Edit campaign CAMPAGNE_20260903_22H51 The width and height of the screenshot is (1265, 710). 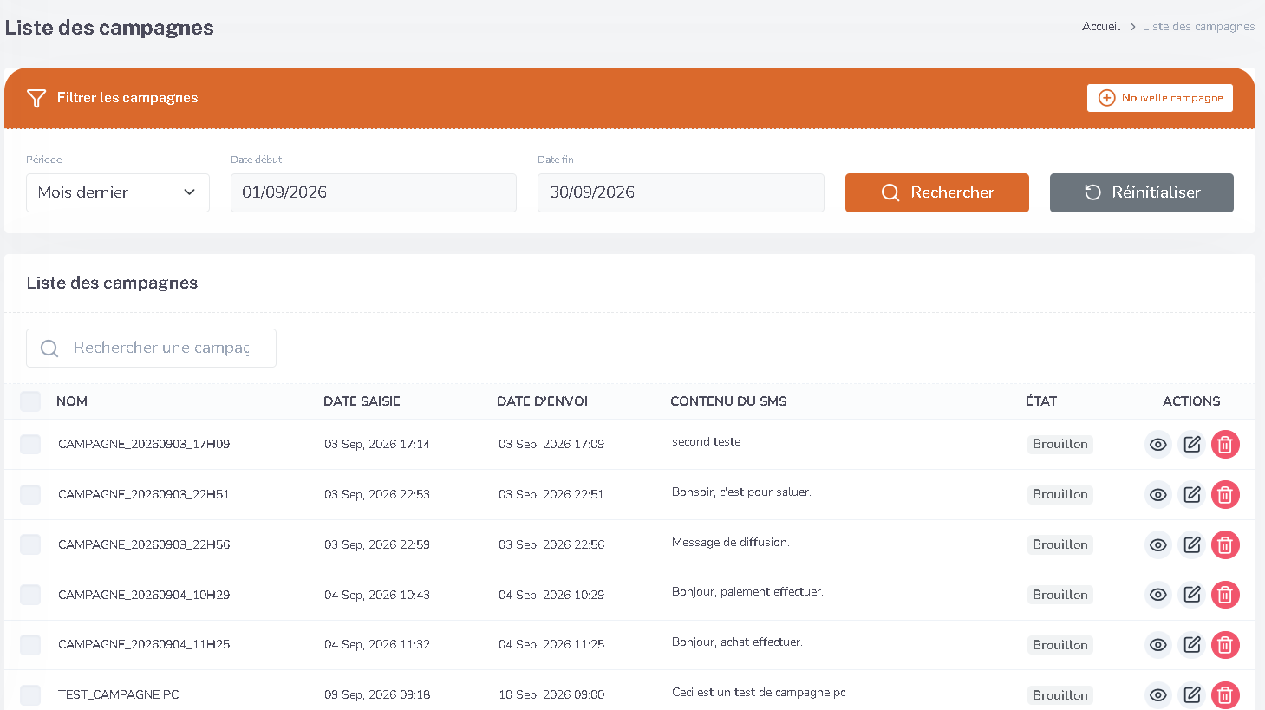coord(1192,495)
